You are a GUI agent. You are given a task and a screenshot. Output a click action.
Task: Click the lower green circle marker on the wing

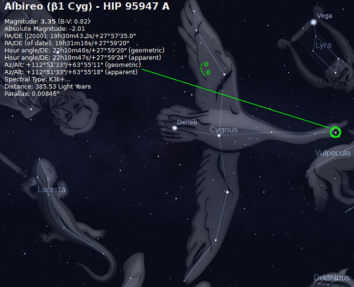[208, 72]
